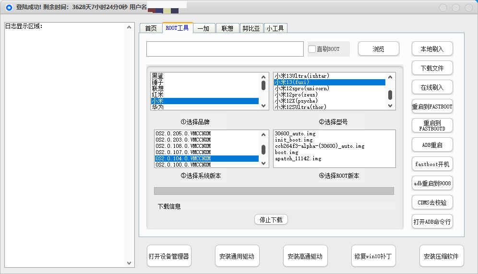Select 红米 in the brand list
The image size is (478, 274).
point(157,95)
